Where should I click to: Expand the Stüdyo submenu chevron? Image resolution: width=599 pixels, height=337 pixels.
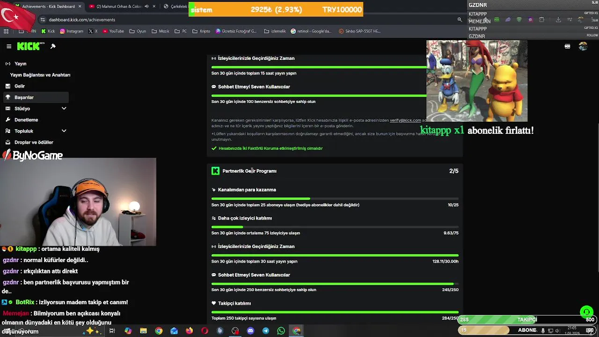[64, 109]
